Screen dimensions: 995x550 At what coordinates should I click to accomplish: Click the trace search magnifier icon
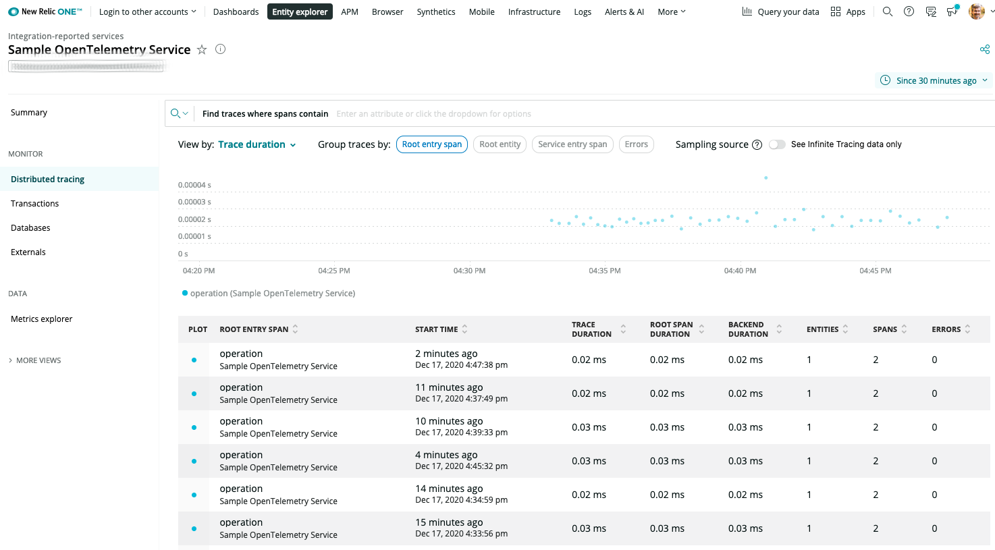(x=176, y=113)
